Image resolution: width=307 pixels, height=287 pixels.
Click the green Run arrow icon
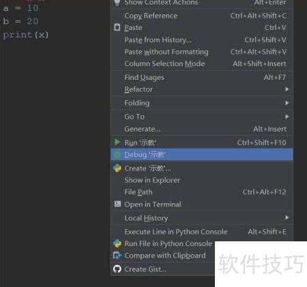coord(117,142)
